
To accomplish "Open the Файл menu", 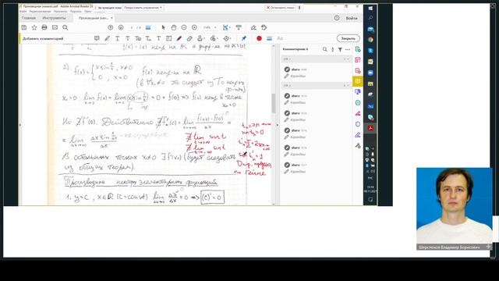I will pyautogui.click(x=23, y=12).
